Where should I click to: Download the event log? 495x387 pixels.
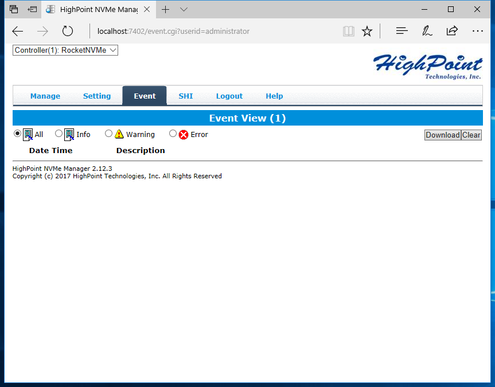click(443, 135)
